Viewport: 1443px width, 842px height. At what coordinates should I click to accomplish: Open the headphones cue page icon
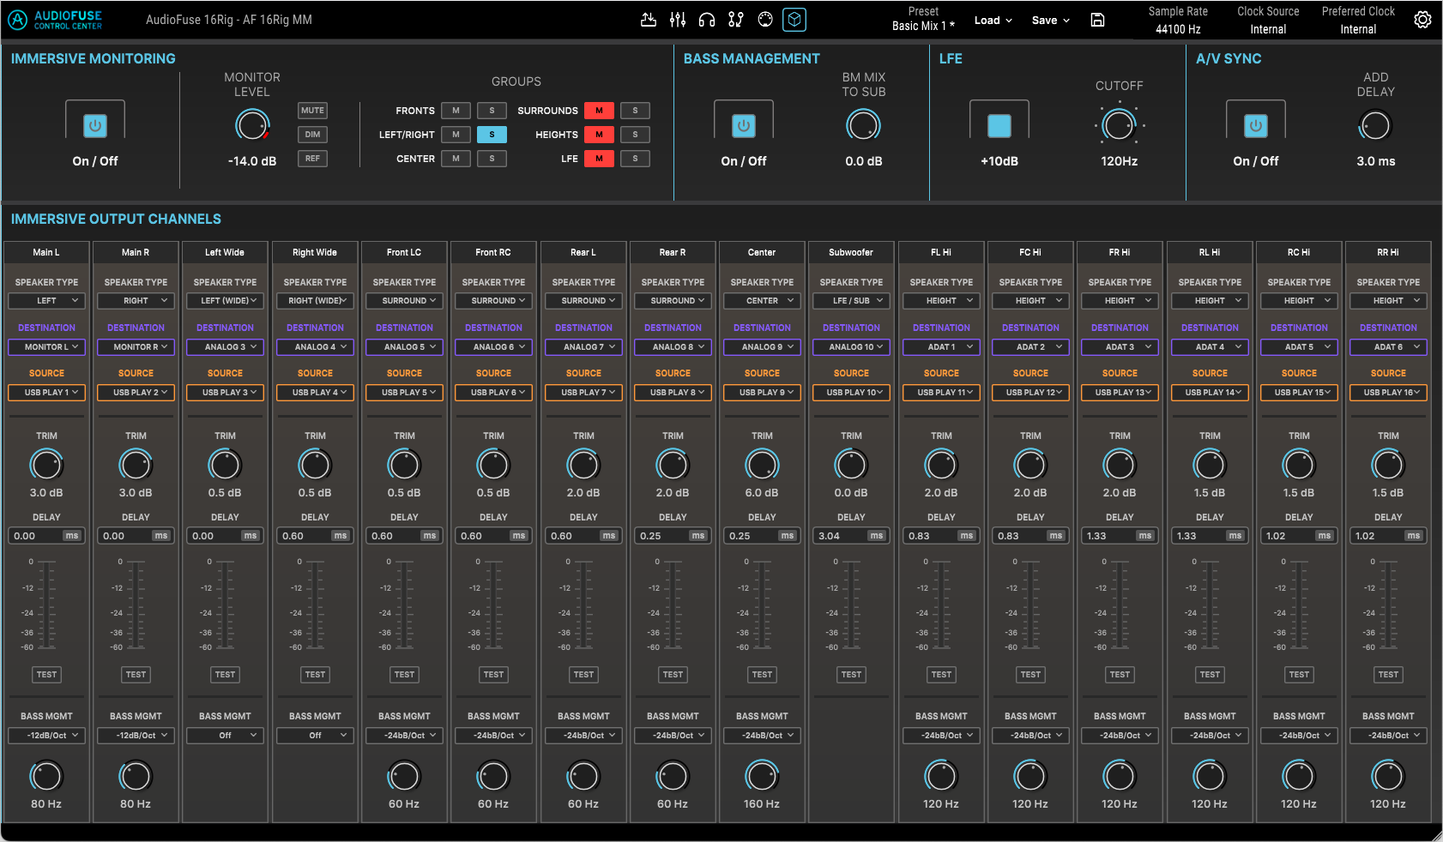[x=707, y=20]
